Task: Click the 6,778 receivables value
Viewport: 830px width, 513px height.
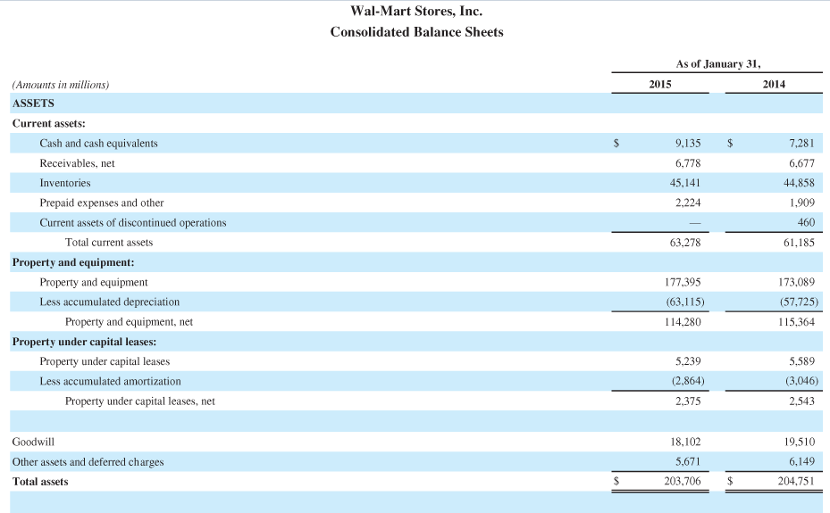Action: click(x=688, y=163)
